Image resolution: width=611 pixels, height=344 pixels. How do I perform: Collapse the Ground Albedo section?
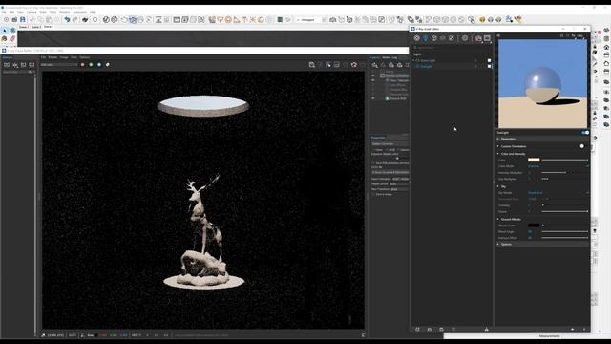[x=498, y=219]
